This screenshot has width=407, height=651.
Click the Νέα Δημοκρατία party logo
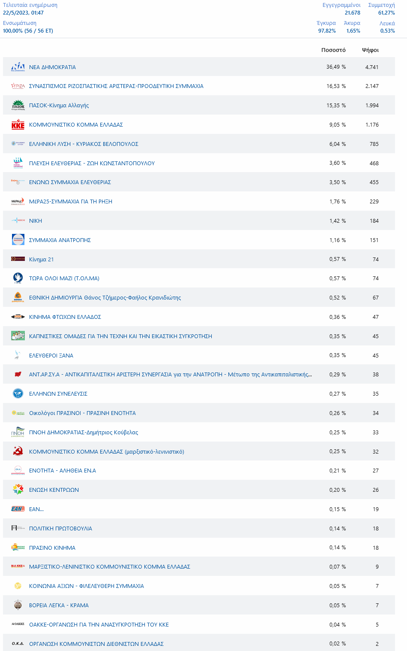pos(18,67)
